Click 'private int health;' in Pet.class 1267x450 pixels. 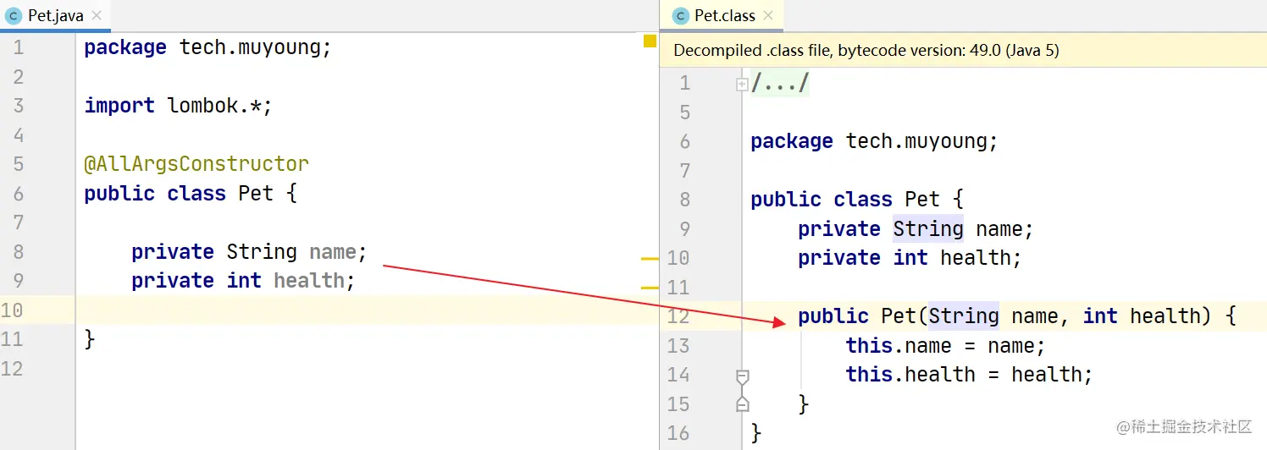[910, 258]
